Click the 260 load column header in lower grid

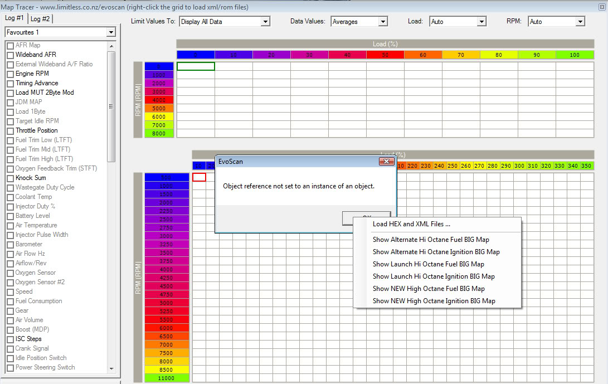click(x=466, y=166)
